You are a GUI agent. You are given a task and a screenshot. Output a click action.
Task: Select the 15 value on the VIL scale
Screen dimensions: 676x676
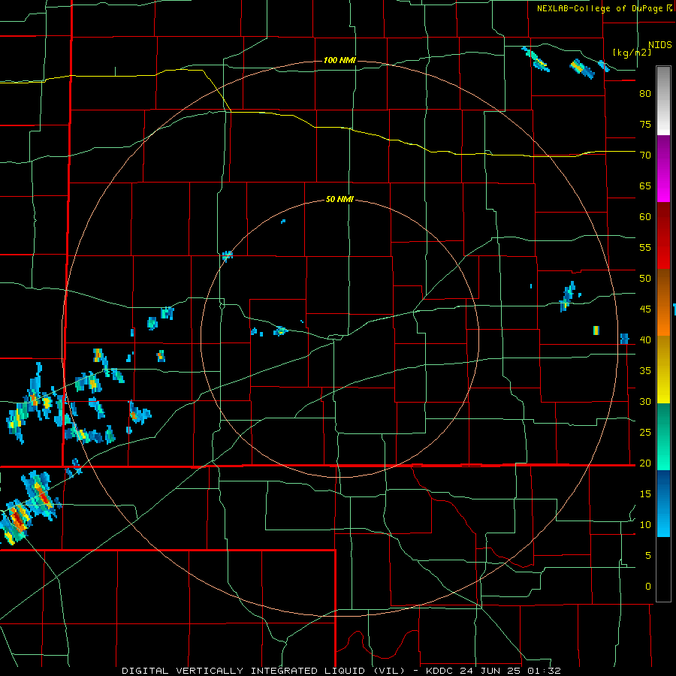(645, 493)
